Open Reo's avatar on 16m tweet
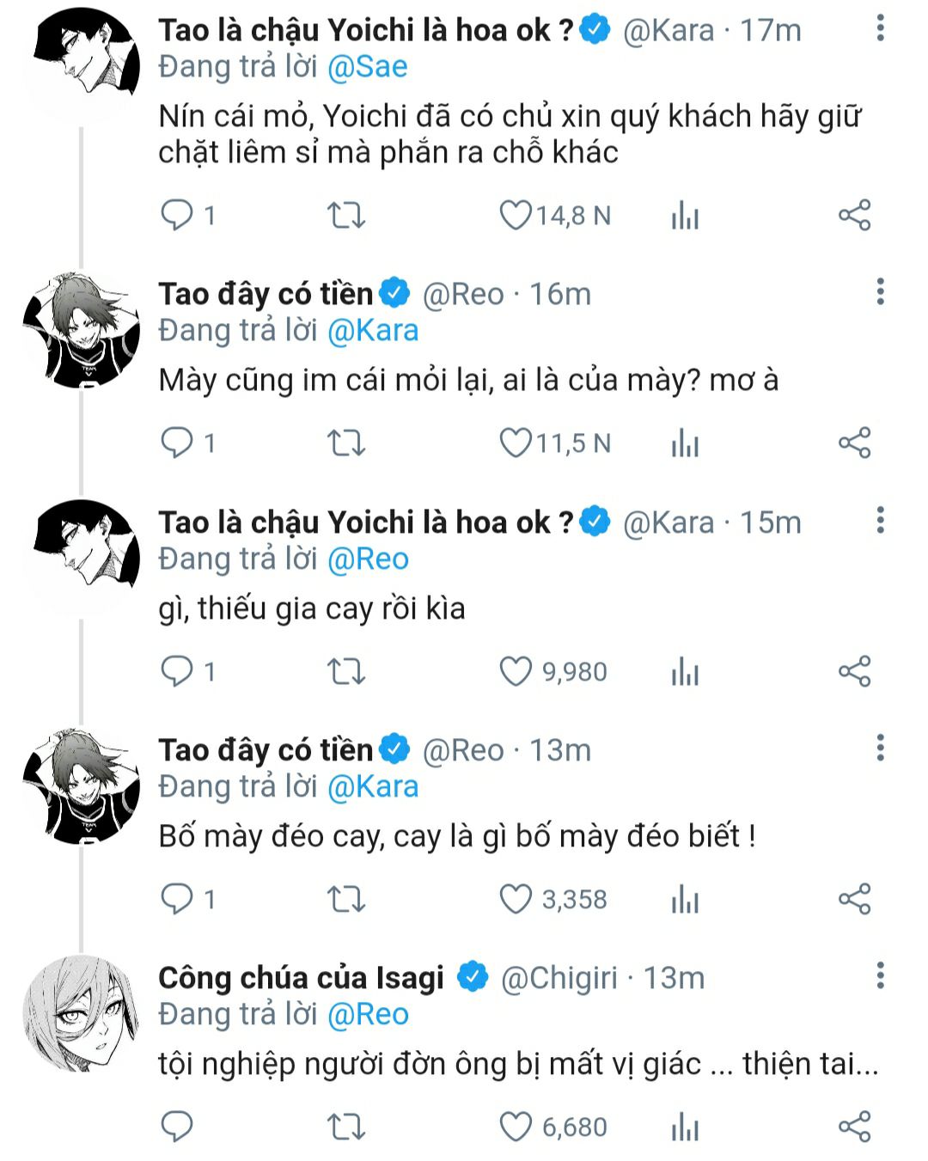The height and width of the screenshot is (1161, 928). pos(81,331)
